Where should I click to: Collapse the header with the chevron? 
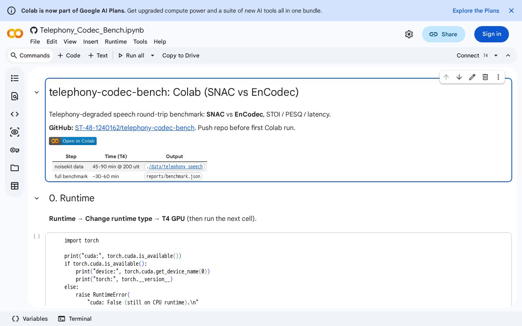tap(508, 55)
